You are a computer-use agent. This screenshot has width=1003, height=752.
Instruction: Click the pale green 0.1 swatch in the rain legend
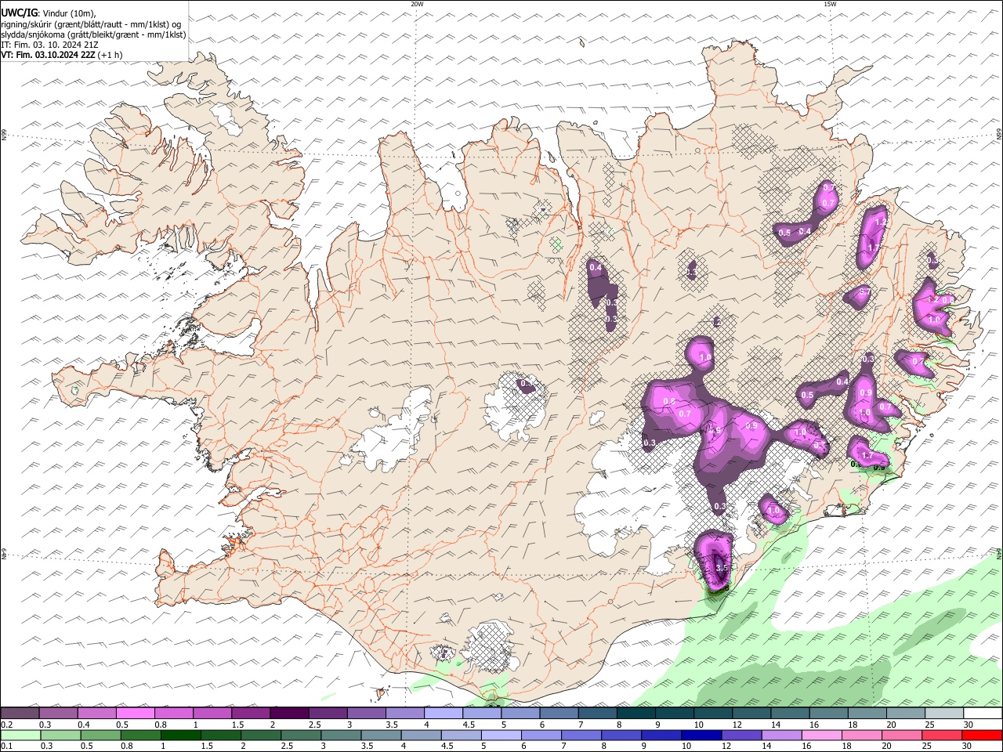(x=20, y=736)
